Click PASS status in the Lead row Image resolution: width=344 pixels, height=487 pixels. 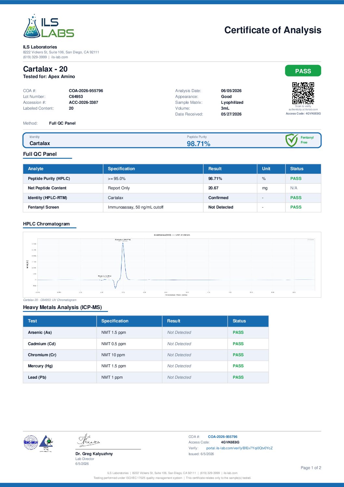coord(238,377)
